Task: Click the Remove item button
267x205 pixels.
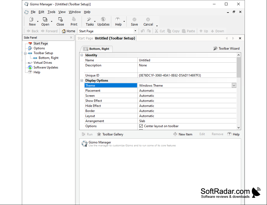Action: click(217, 134)
